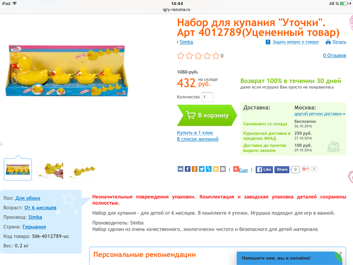Share via the Twitter bird icon

coord(202,169)
